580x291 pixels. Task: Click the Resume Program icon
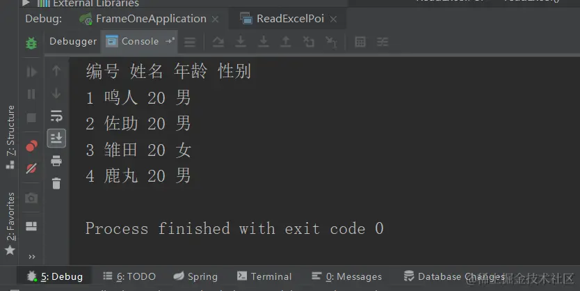[x=31, y=72]
